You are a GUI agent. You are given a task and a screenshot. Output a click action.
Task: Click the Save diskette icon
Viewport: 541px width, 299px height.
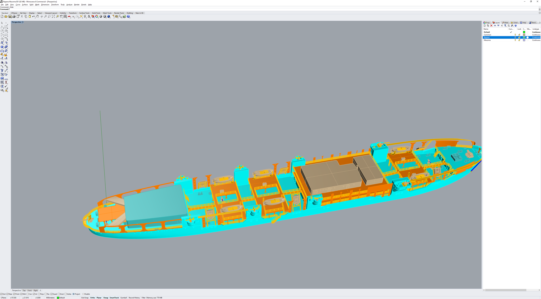click(x=10, y=16)
